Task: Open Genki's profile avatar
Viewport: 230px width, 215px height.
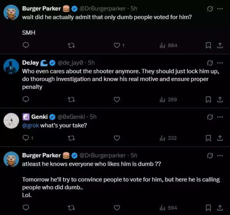Action: pyautogui.click(x=11, y=120)
